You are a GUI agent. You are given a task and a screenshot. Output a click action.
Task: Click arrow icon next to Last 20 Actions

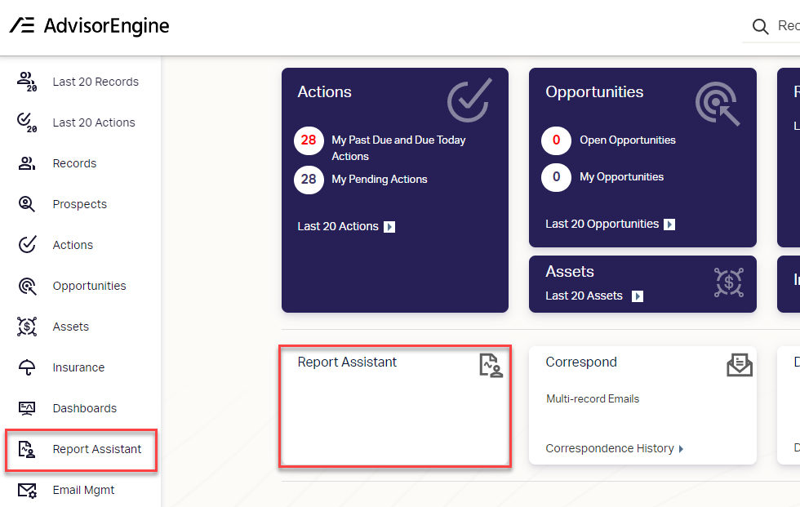pyautogui.click(x=389, y=226)
